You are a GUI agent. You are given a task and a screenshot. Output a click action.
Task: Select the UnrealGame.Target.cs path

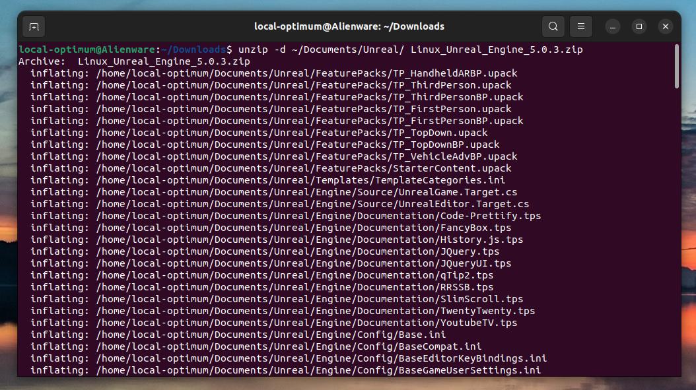point(297,192)
